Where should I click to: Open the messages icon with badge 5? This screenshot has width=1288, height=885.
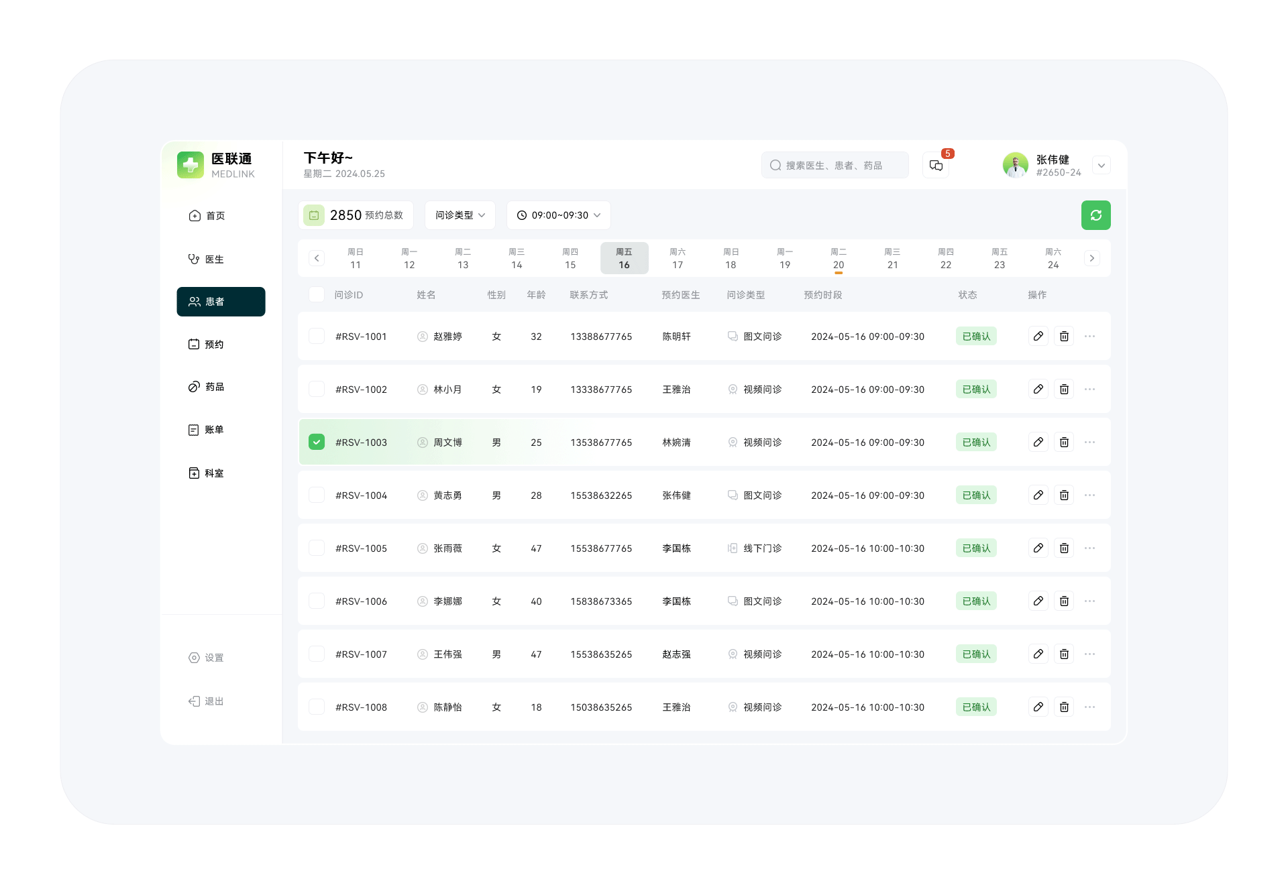[x=936, y=165]
